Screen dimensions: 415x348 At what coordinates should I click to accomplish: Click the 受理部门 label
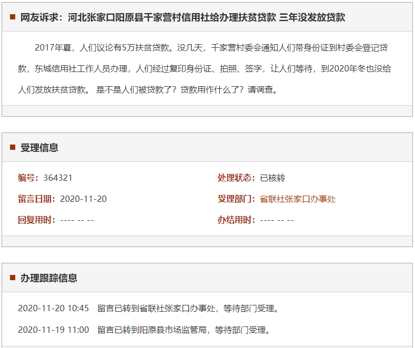(x=237, y=199)
